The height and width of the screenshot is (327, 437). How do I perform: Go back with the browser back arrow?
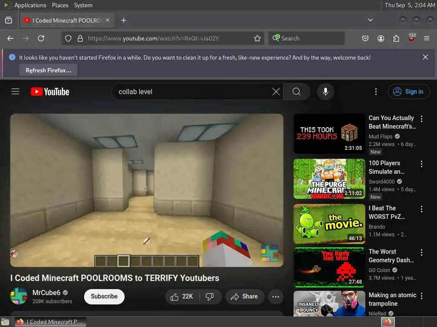[x=10, y=38]
